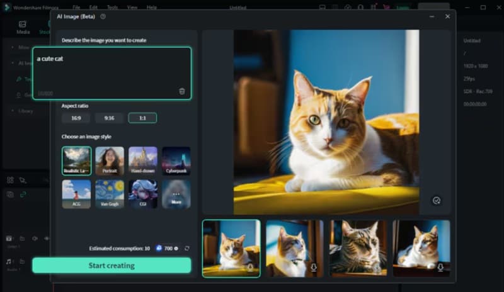Image resolution: width=504 pixels, height=292 pixels.
Task: Expand the Library section in sidebar
Action: (13, 111)
